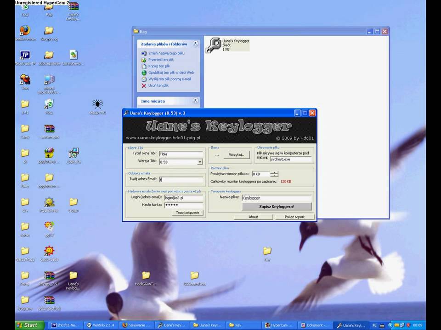Click the Hasło konta password field

[183, 205]
